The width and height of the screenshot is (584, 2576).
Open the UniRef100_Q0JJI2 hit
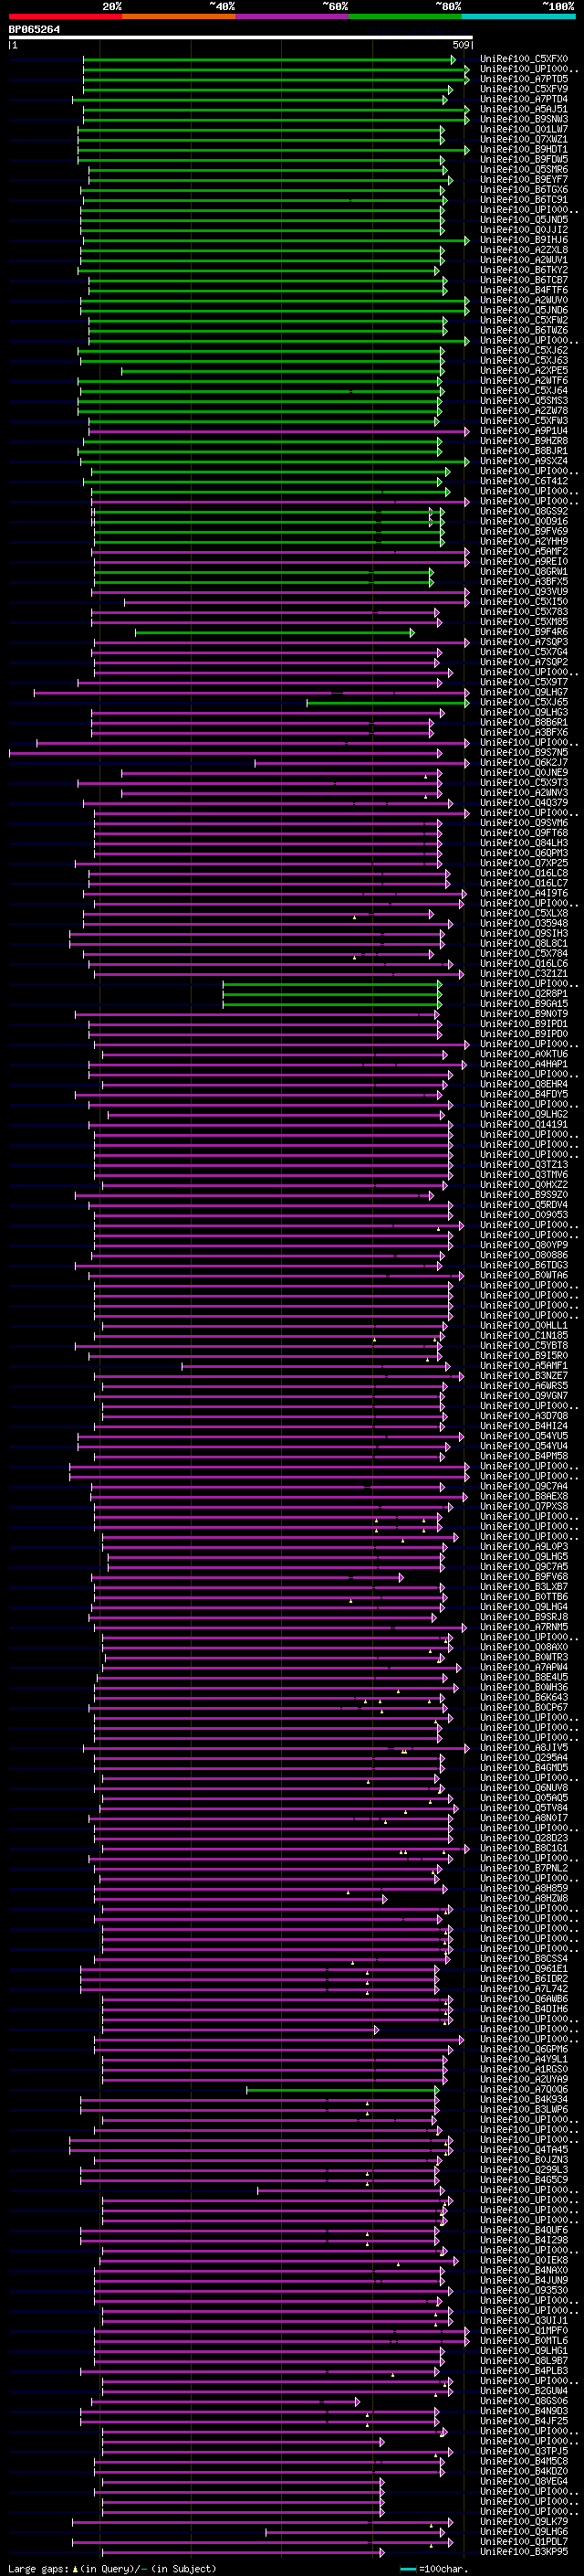(524, 230)
